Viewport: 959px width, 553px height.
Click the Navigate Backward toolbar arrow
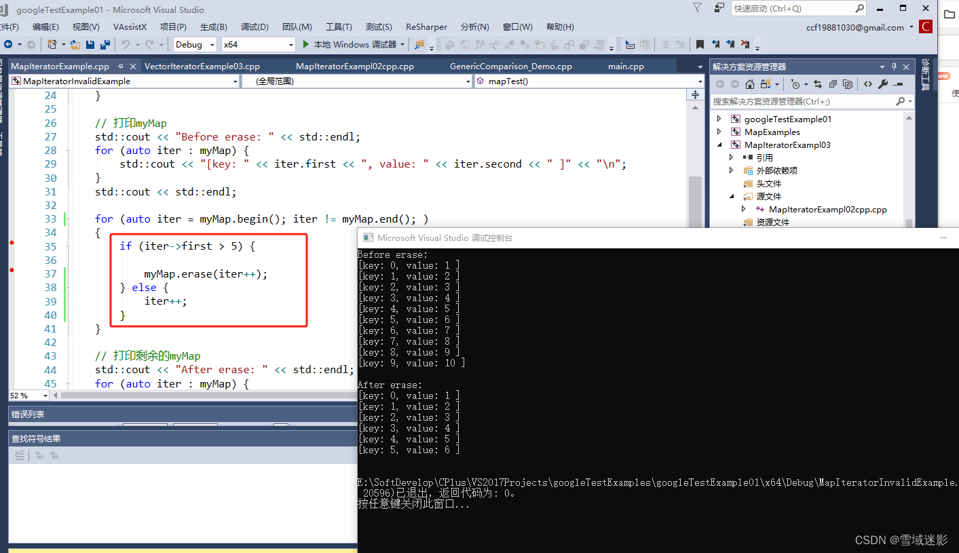tap(8, 44)
